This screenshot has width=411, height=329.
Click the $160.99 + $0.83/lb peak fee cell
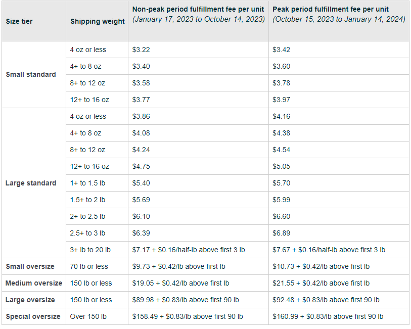[339, 316]
